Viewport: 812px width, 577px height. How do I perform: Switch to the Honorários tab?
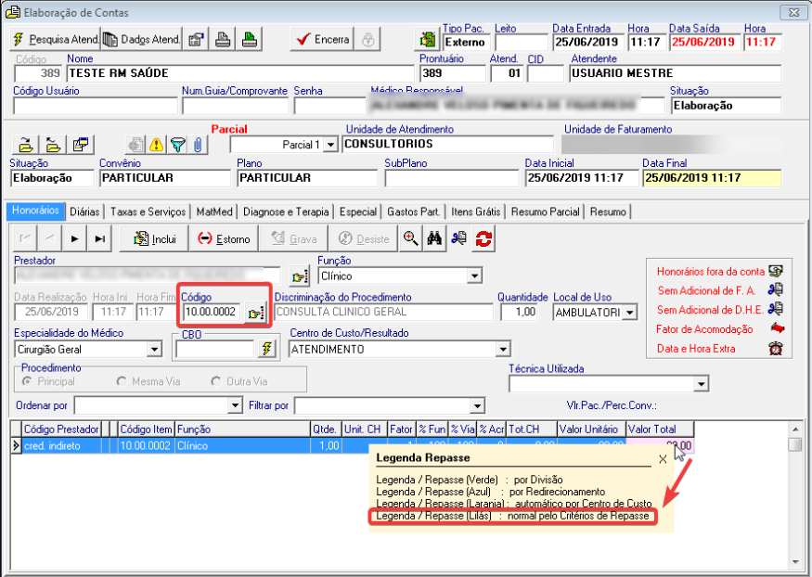tap(35, 211)
